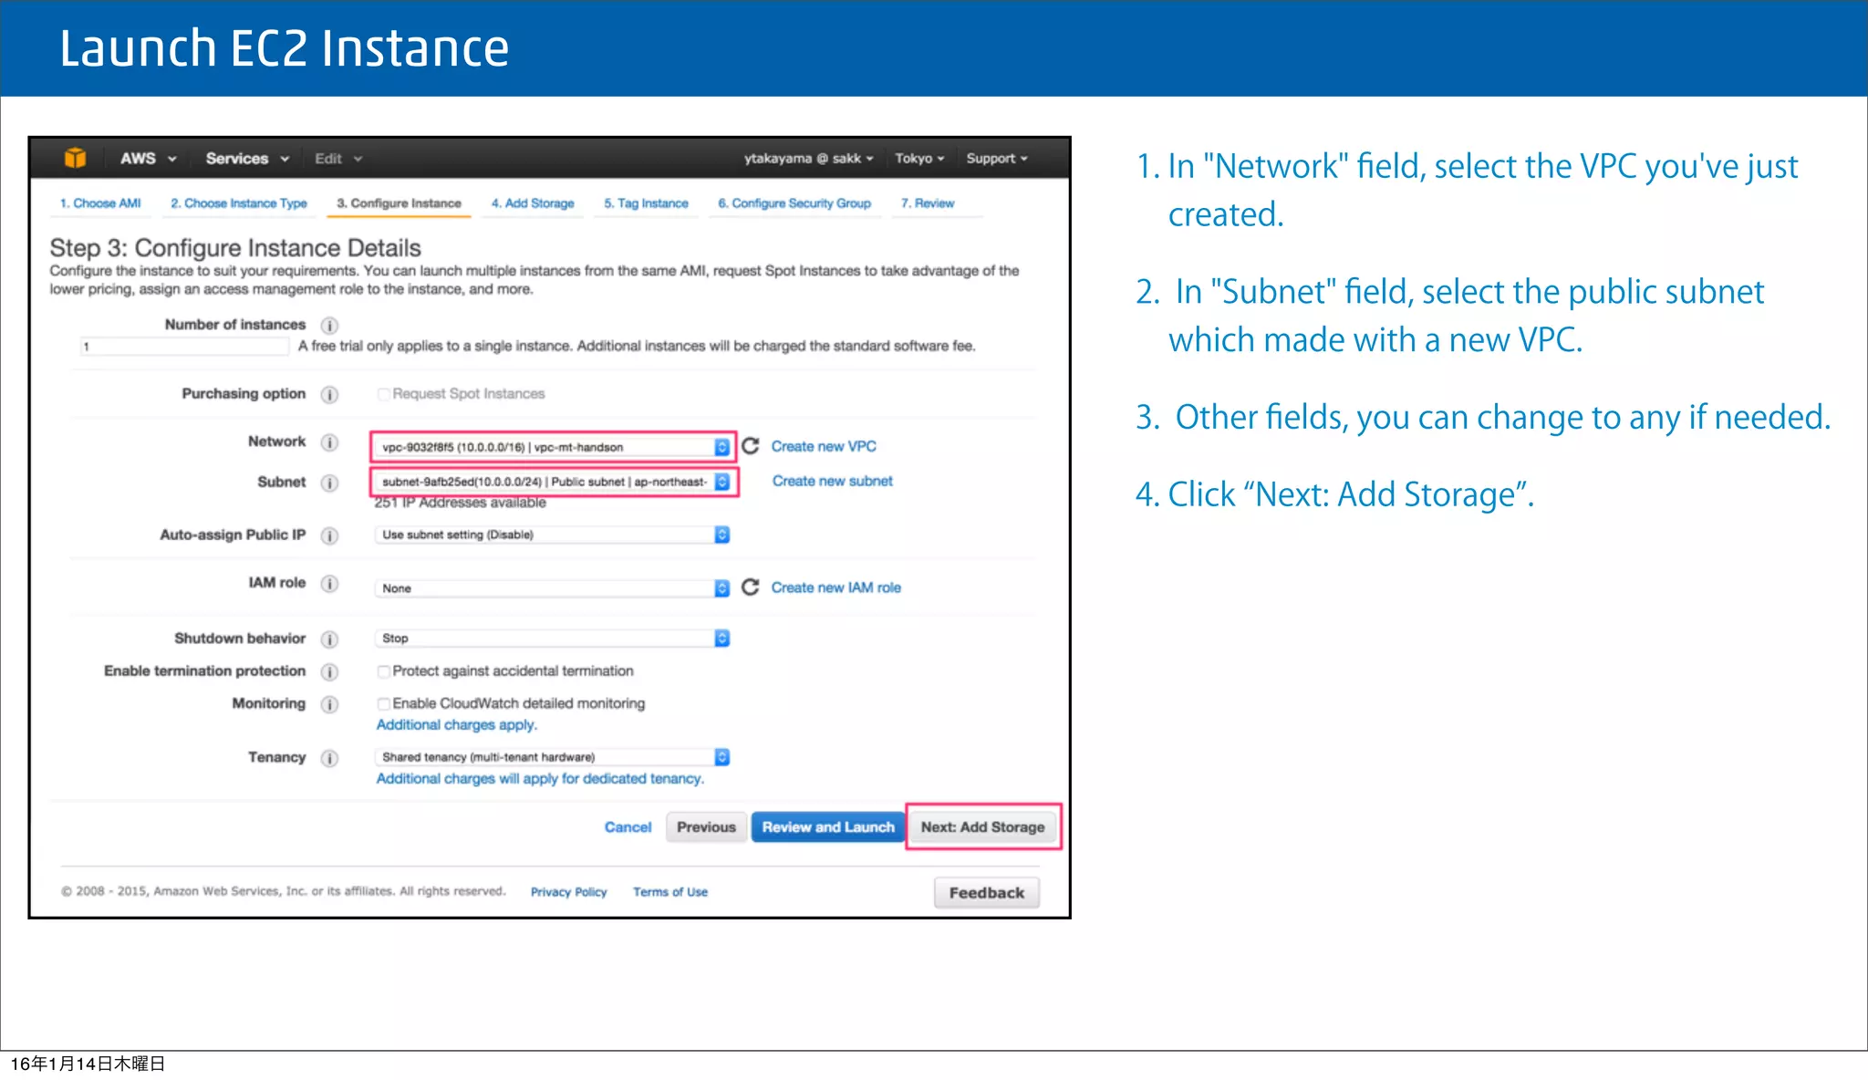Image resolution: width=1868 pixels, height=1080 pixels.
Task: Click the Review and Launch button
Action: coord(828,827)
